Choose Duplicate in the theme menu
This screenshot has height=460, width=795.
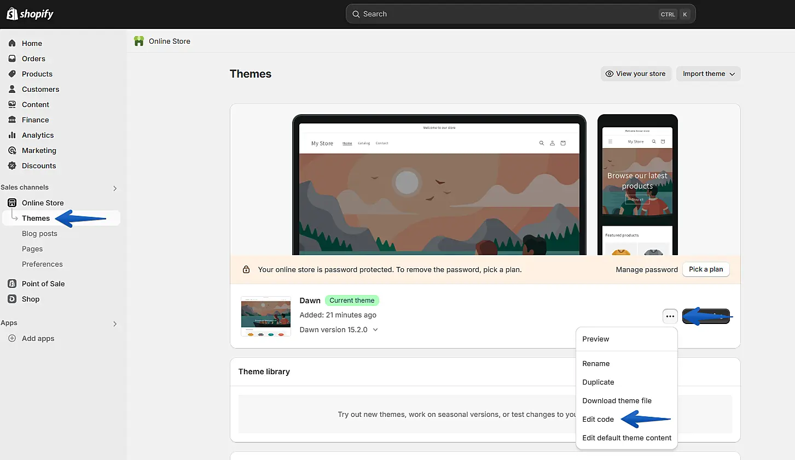coord(598,382)
